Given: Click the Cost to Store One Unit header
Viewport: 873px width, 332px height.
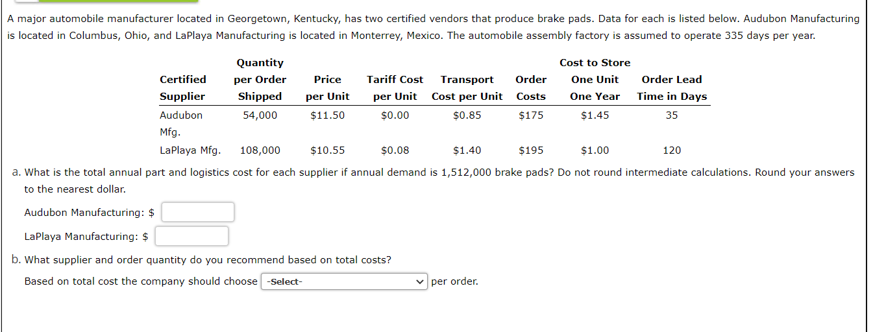Looking at the screenshot, I should click(595, 80).
